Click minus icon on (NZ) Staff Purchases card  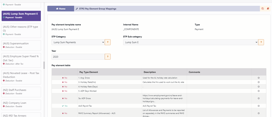pyautogui.click(x=4, y=94)
